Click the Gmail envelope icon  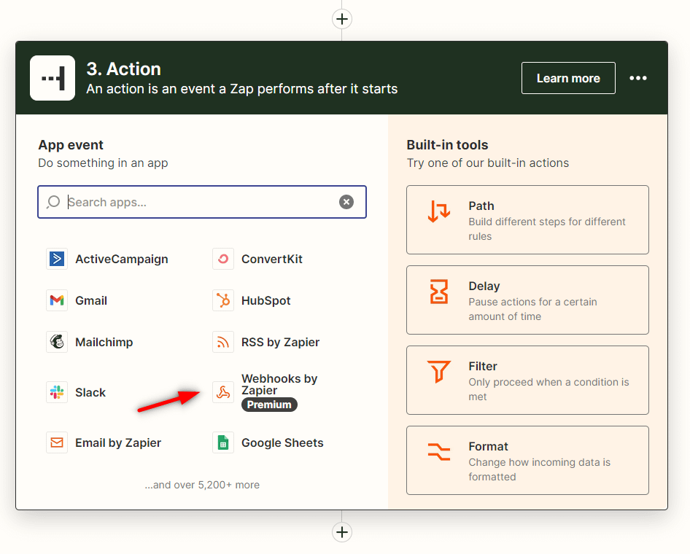coord(57,300)
